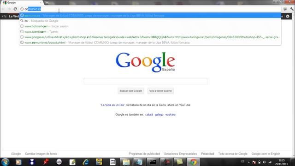The width and height of the screenshot is (295, 166).
Task: Click the Google España logo
Action: coord(145,62)
